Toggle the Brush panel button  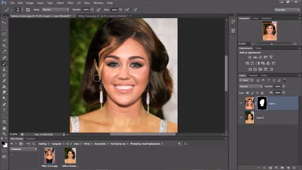pos(28,9)
